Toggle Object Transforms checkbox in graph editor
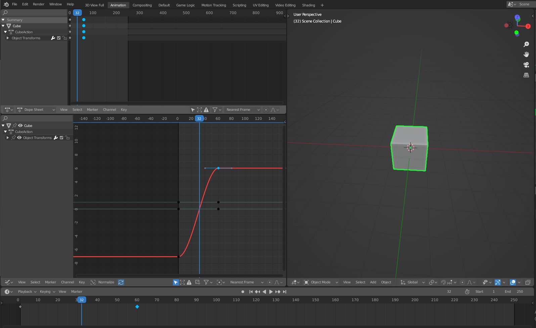The height and width of the screenshot is (328, 536). [61, 138]
